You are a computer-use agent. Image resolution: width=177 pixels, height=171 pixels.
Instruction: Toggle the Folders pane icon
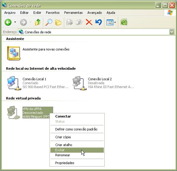58,22
